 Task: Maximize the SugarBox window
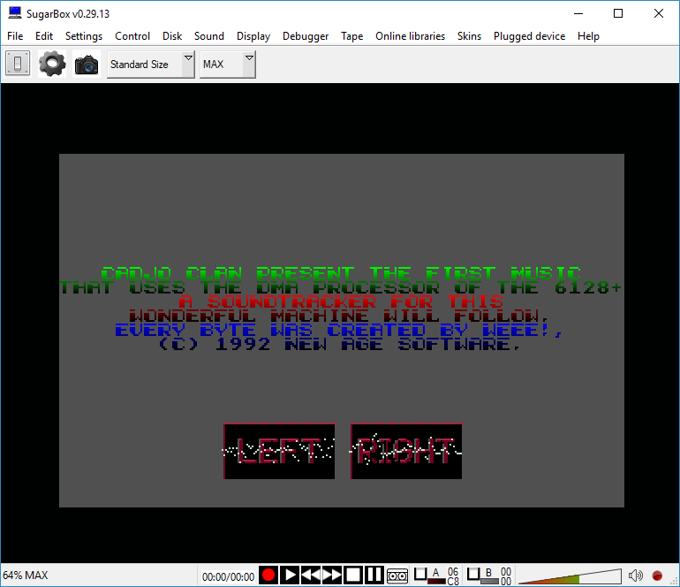pos(618,13)
